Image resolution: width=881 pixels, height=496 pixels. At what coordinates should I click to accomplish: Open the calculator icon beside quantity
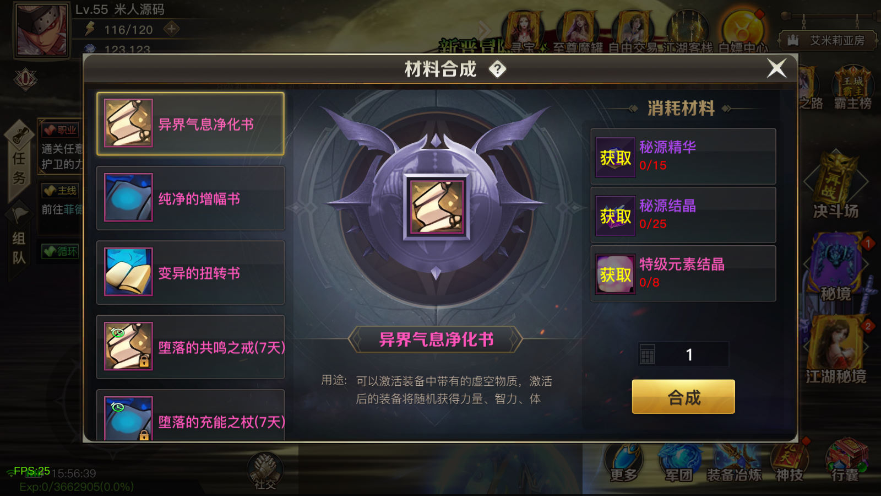click(x=648, y=354)
